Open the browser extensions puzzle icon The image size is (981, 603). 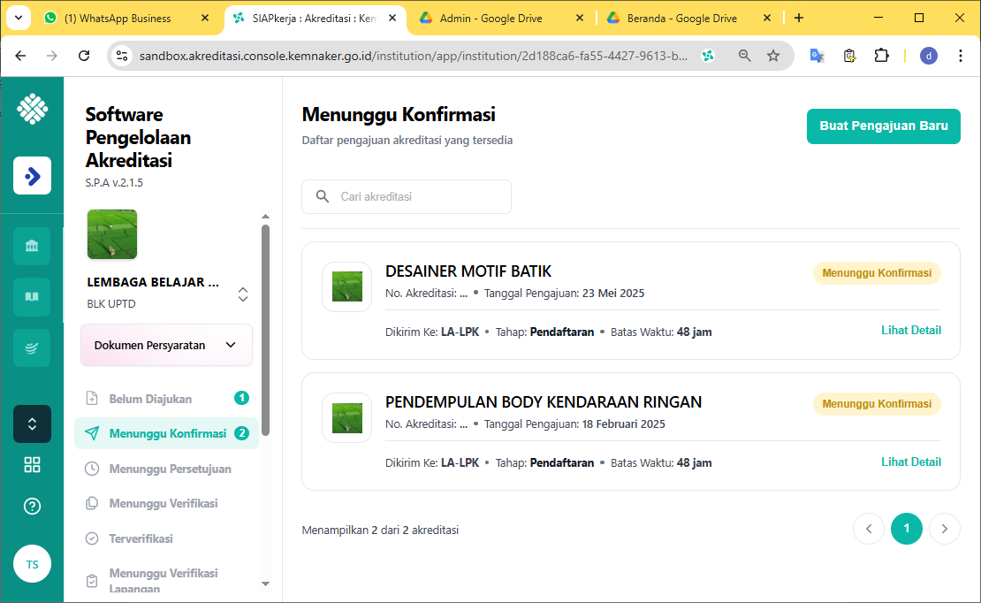pyautogui.click(x=881, y=56)
